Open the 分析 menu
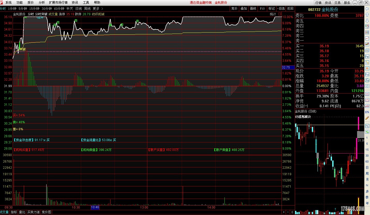The height and width of the screenshot is (215, 370). click(x=42, y=3)
